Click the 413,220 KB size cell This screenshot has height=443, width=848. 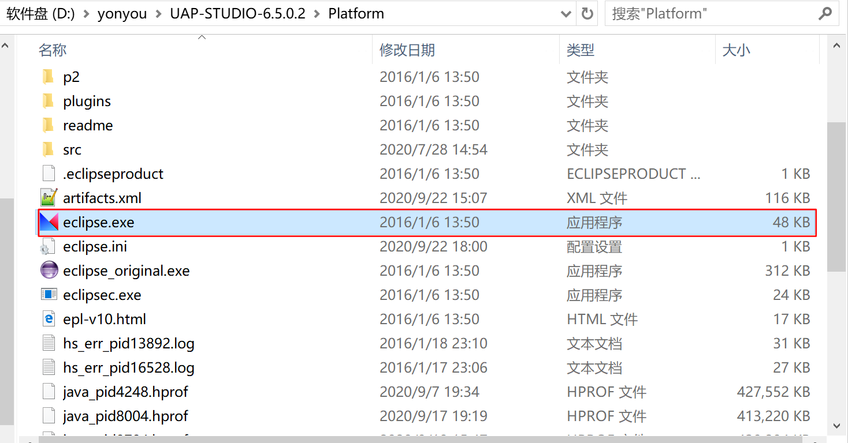(773, 416)
